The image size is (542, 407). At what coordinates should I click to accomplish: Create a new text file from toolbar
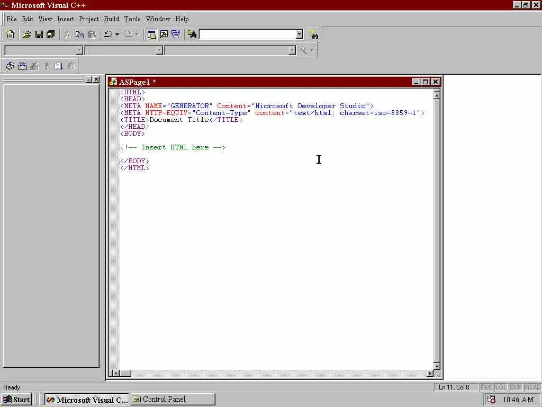(11, 34)
